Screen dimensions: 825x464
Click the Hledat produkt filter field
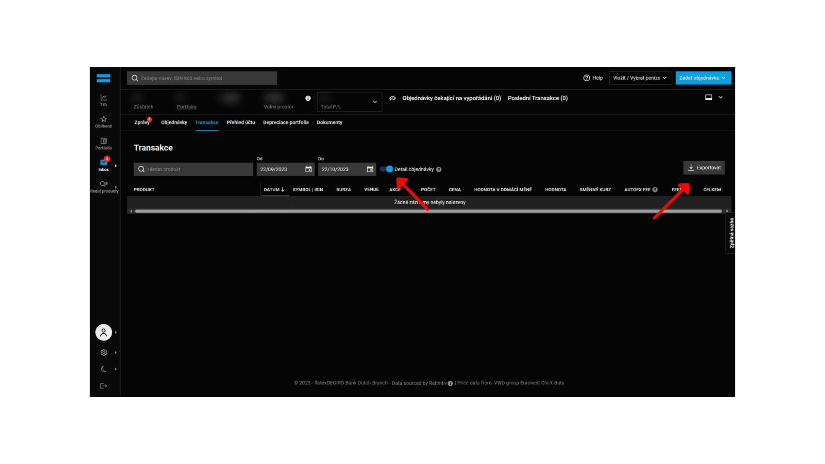pyautogui.click(x=193, y=169)
